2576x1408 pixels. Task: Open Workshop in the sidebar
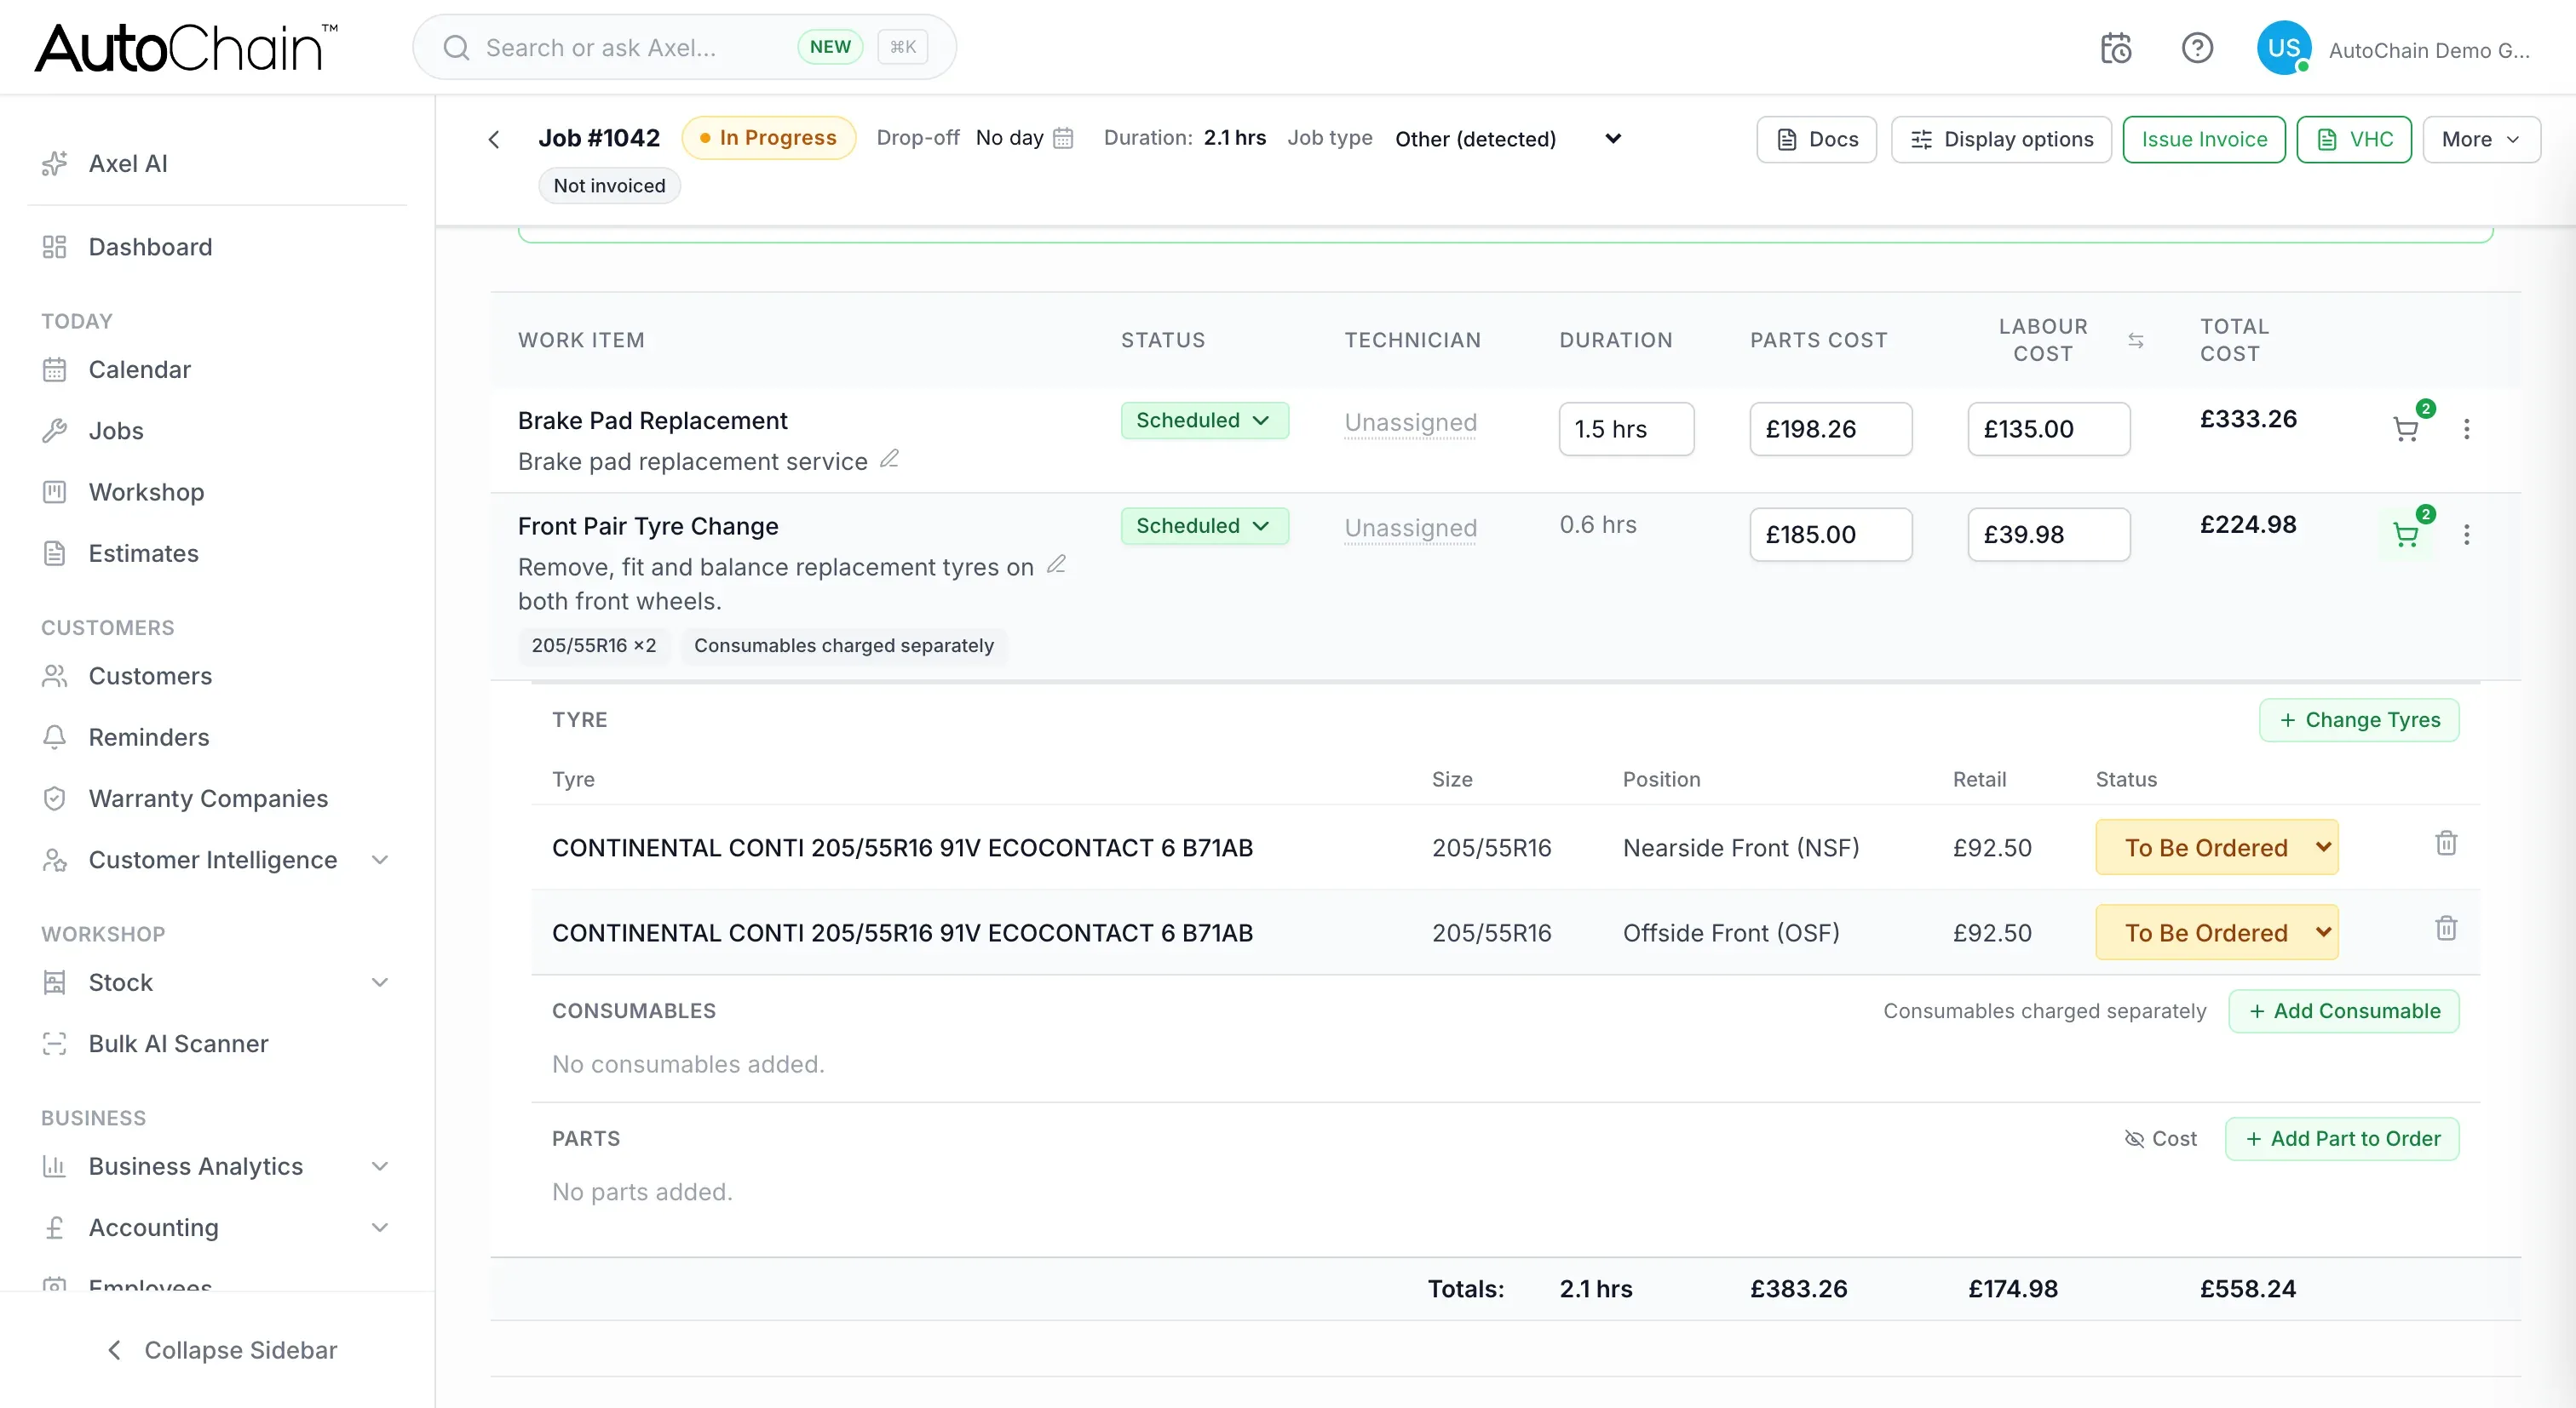point(146,492)
